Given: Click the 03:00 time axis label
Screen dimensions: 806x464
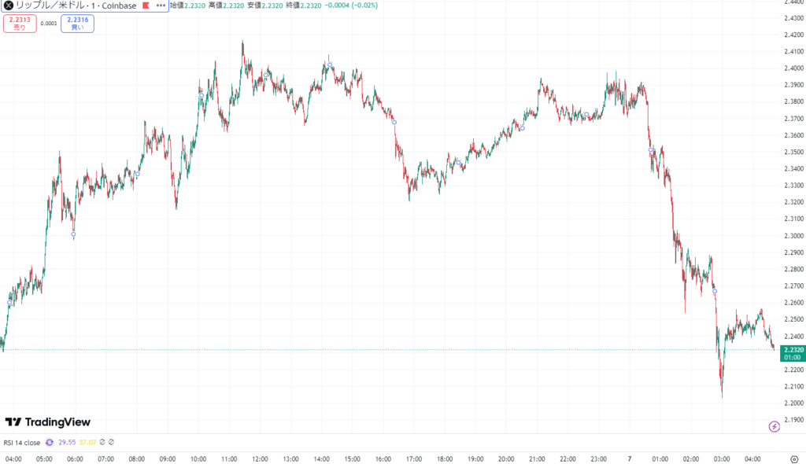Looking at the screenshot, I should [x=722, y=458].
